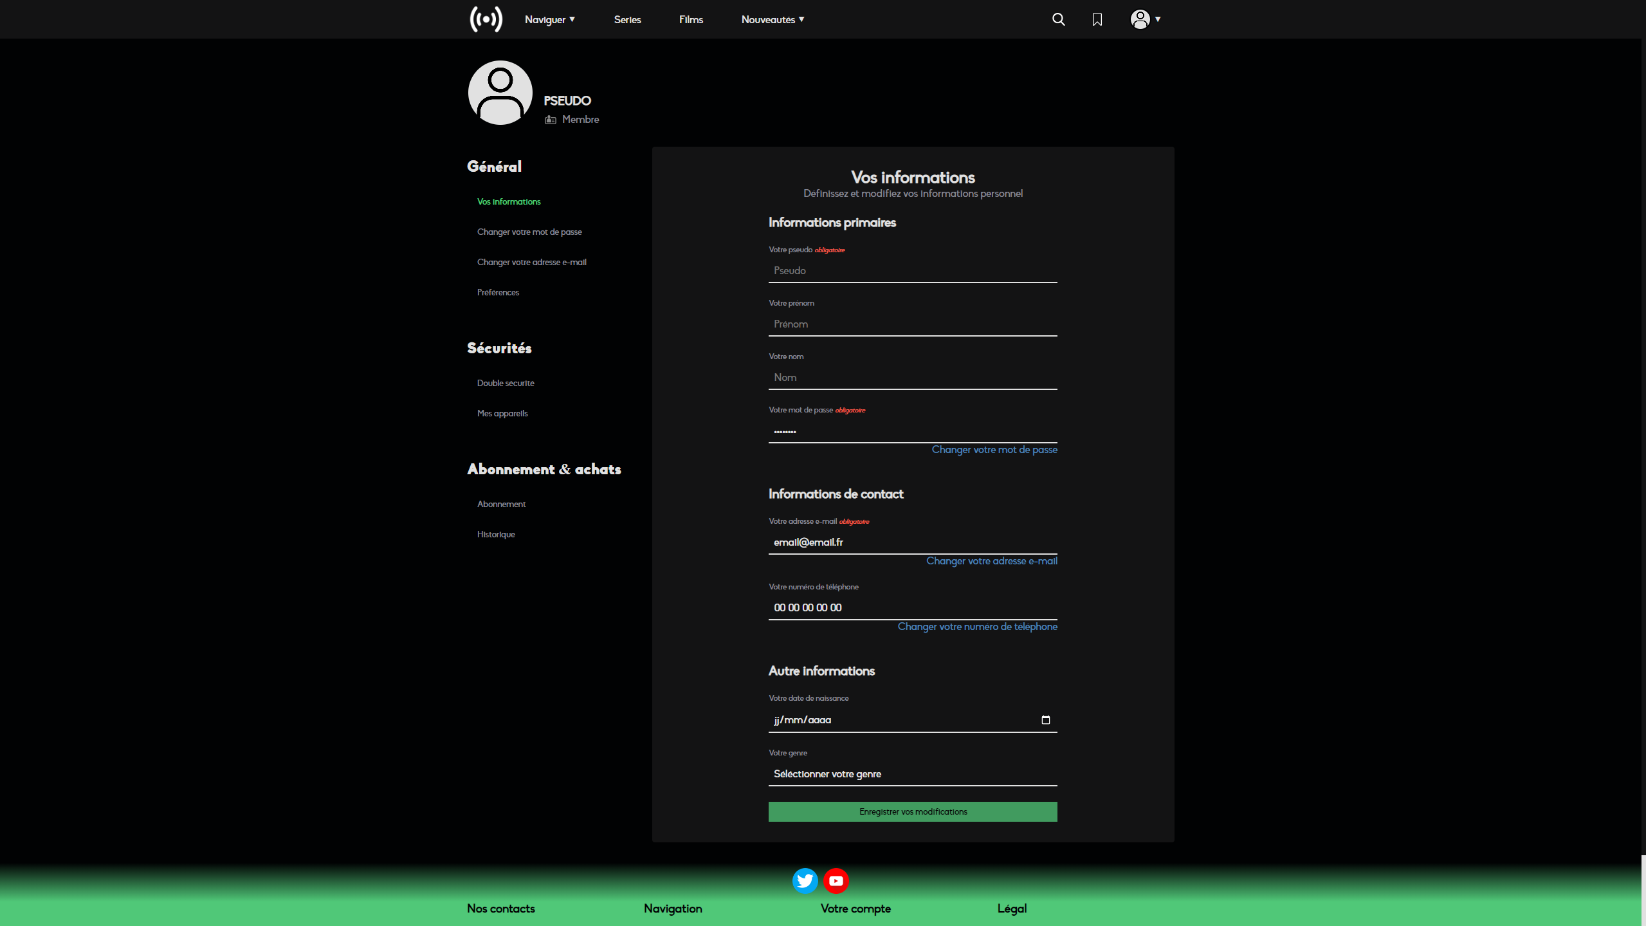Viewport: 1646px width, 926px height.
Task: Expand the Naviguer dropdown menu
Action: pyautogui.click(x=549, y=19)
